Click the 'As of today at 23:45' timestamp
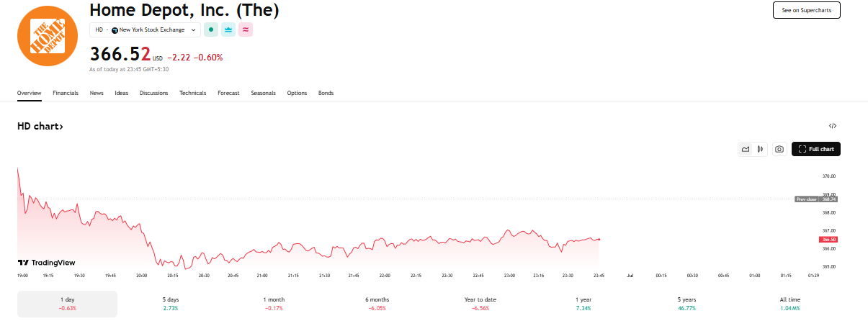868x321 pixels. 129,70
